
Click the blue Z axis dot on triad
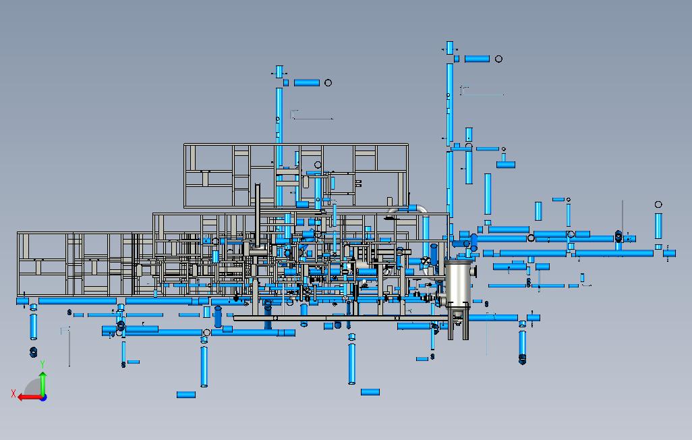(x=44, y=397)
